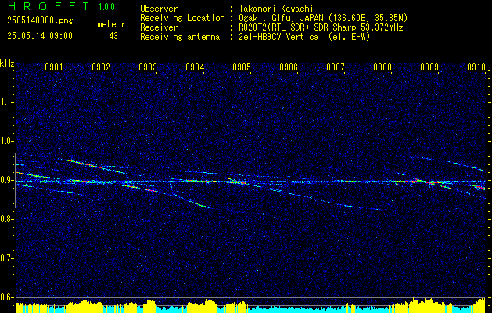
Task: Click the 0908 time marker
Action: pos(382,67)
